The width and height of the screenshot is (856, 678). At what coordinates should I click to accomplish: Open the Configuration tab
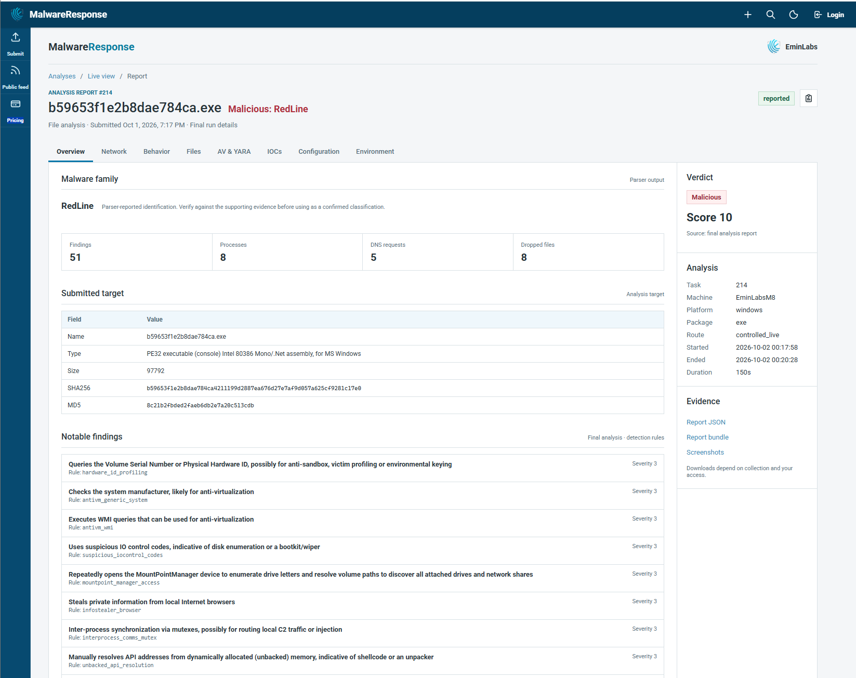pyautogui.click(x=319, y=152)
